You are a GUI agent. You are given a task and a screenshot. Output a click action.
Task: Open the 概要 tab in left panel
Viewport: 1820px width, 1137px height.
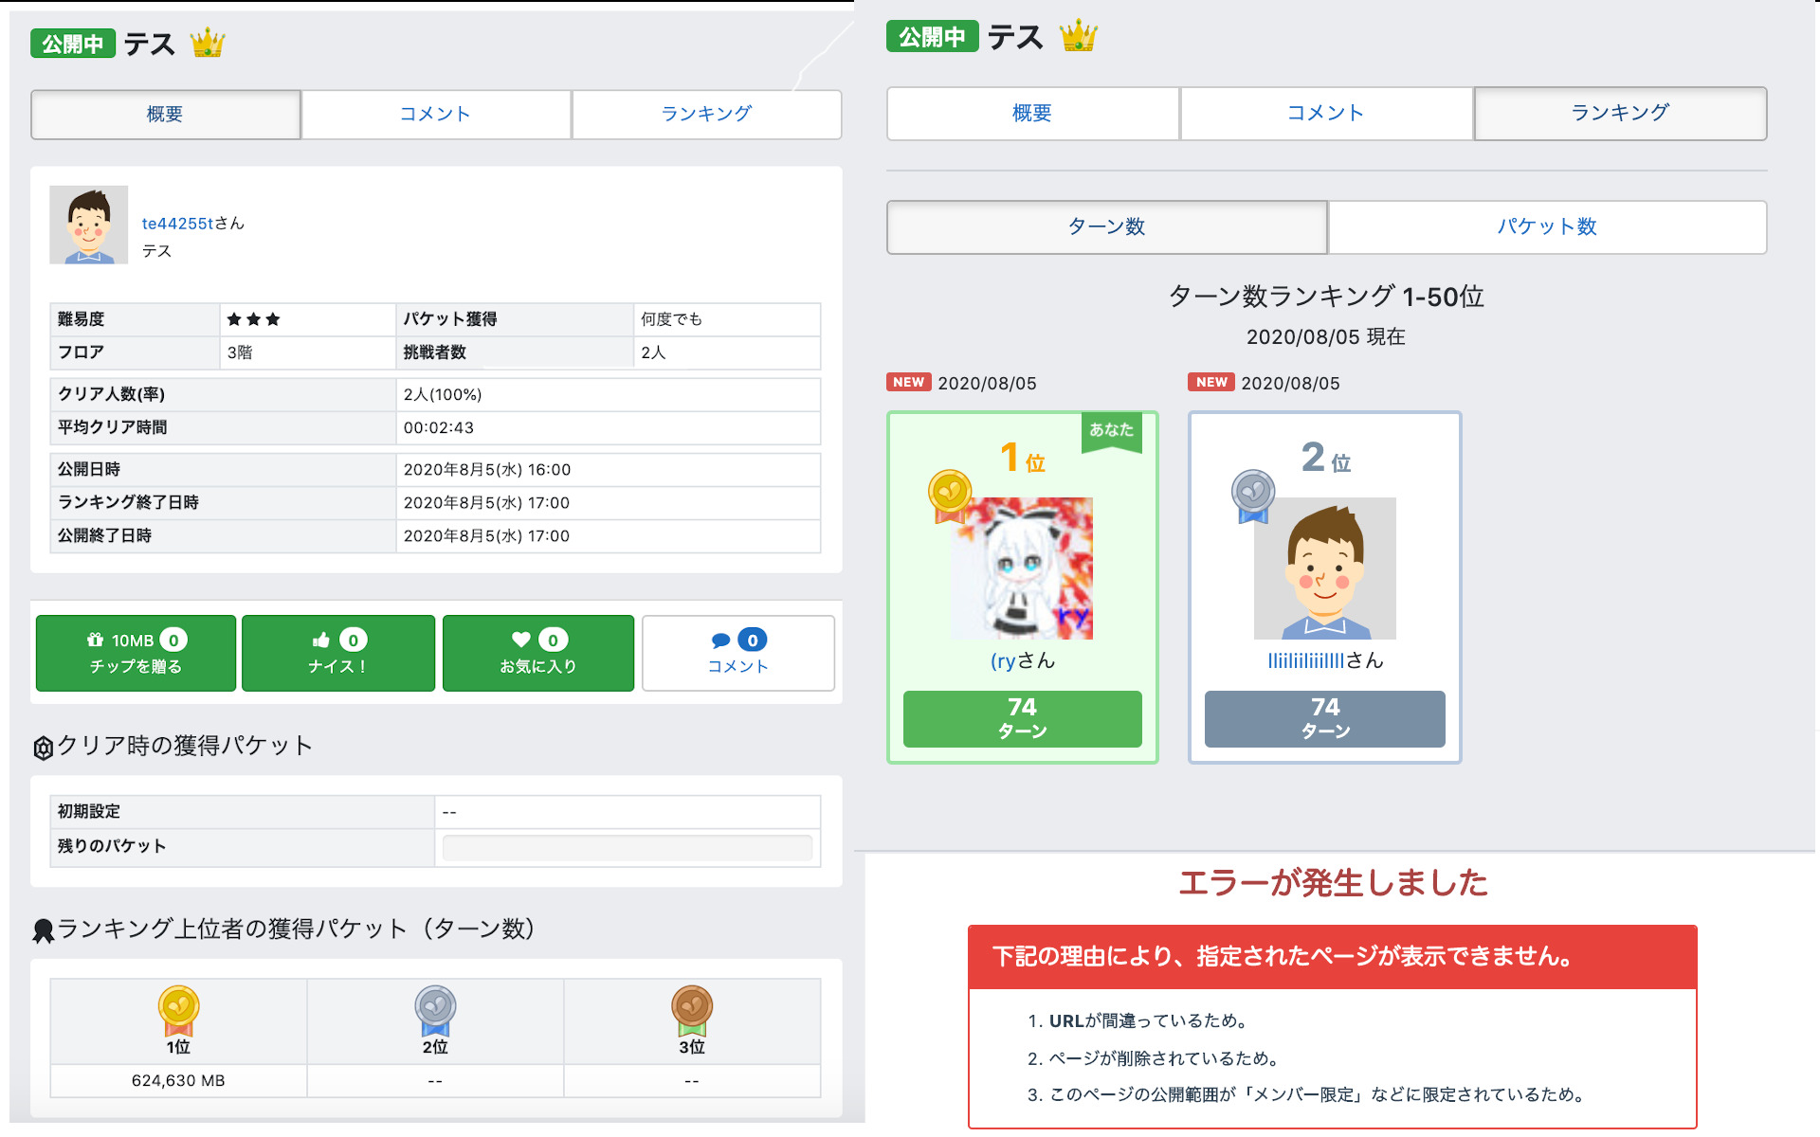click(165, 115)
